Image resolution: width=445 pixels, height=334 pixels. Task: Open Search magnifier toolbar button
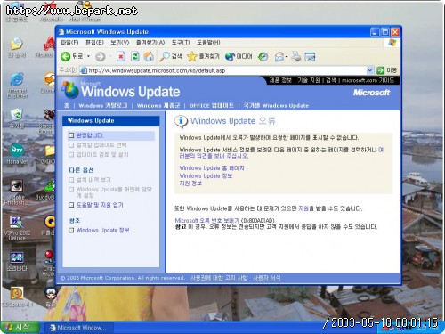tap(171, 56)
